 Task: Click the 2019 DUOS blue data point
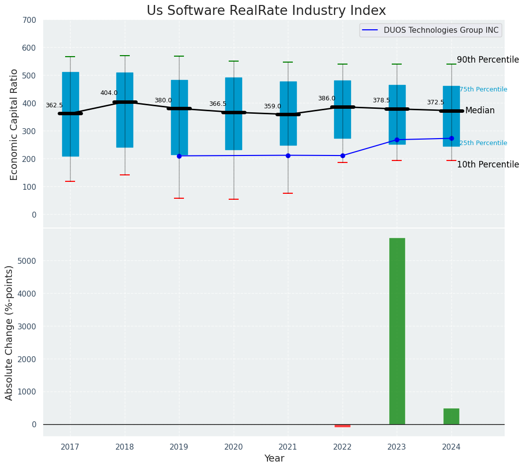179,156
